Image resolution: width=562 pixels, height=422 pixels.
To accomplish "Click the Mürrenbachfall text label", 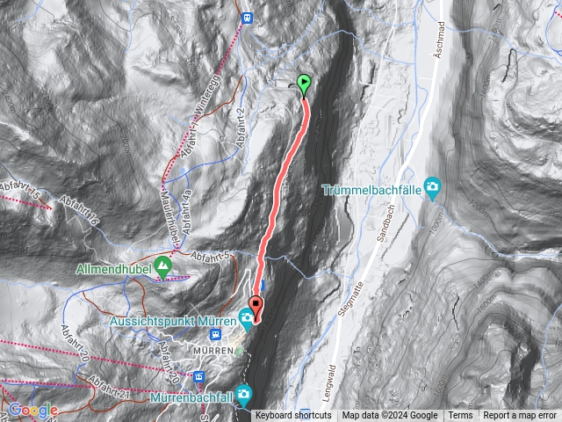I will click(x=191, y=397).
